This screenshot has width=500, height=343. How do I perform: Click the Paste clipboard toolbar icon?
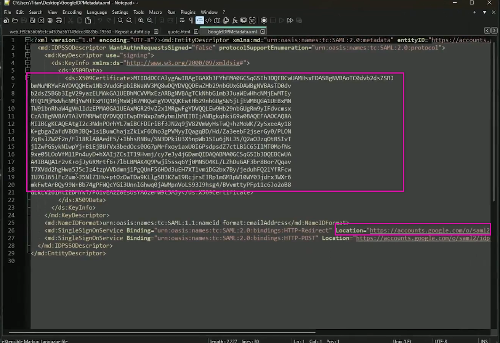pos(88,20)
